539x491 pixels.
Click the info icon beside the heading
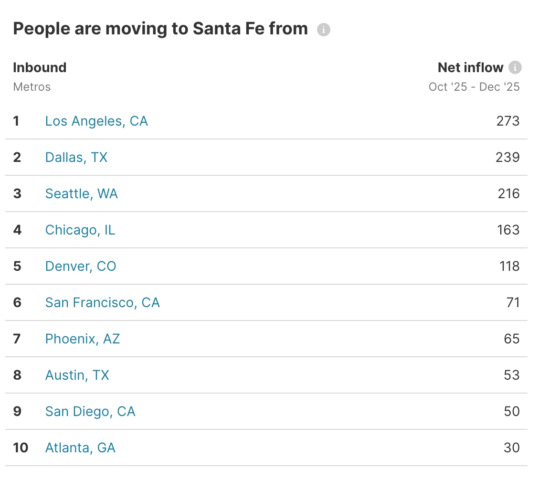[324, 30]
